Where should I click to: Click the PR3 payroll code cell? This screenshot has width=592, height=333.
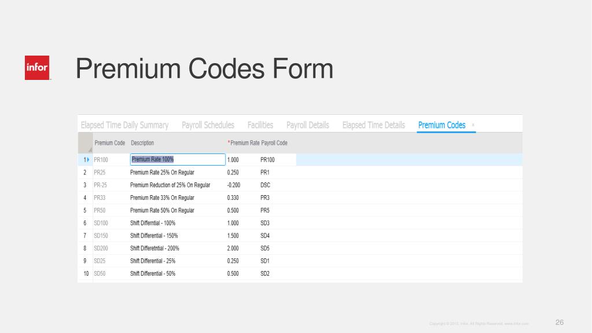click(x=265, y=197)
